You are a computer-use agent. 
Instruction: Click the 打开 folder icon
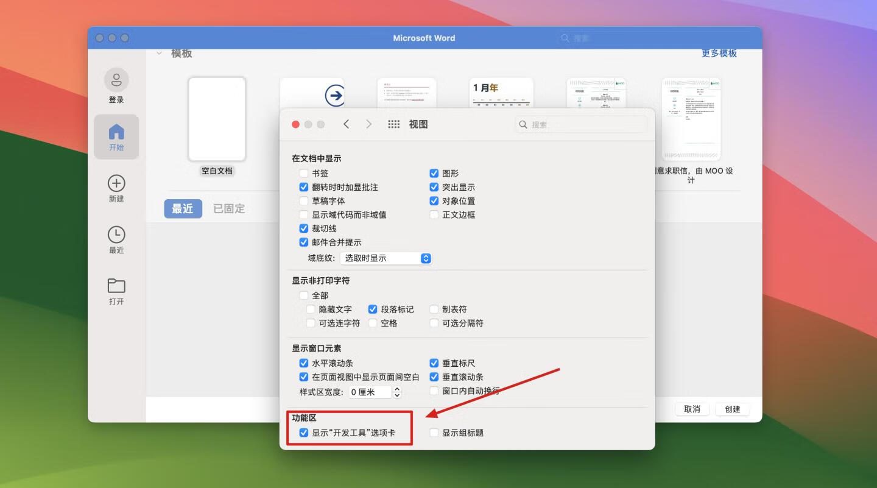point(116,286)
